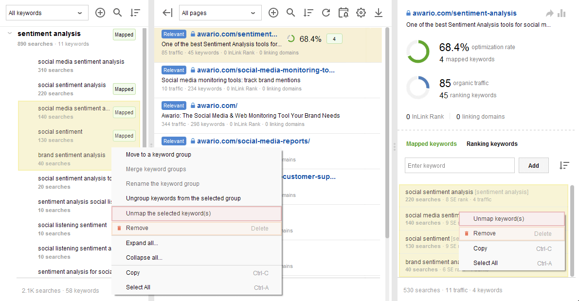Click pages panel vertical scrollbar
This screenshot has width=579, height=301.
[387, 133]
